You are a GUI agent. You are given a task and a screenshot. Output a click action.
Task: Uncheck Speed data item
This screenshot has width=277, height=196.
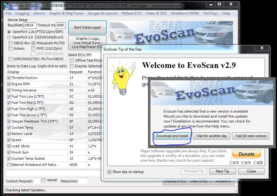[x=9, y=140]
